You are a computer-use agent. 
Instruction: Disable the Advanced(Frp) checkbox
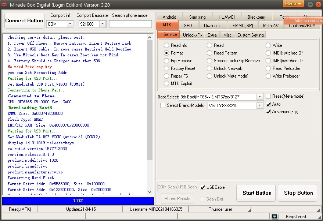coord(268,112)
